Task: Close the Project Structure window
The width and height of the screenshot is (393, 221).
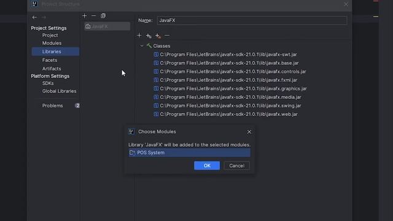Action: tap(346, 4)
